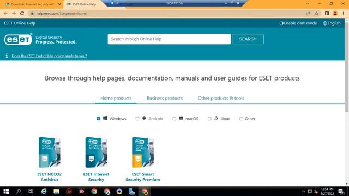Image resolution: width=349 pixels, height=196 pixels.
Task: Open ESET Smart Security Premium link
Action: pyautogui.click(x=143, y=176)
